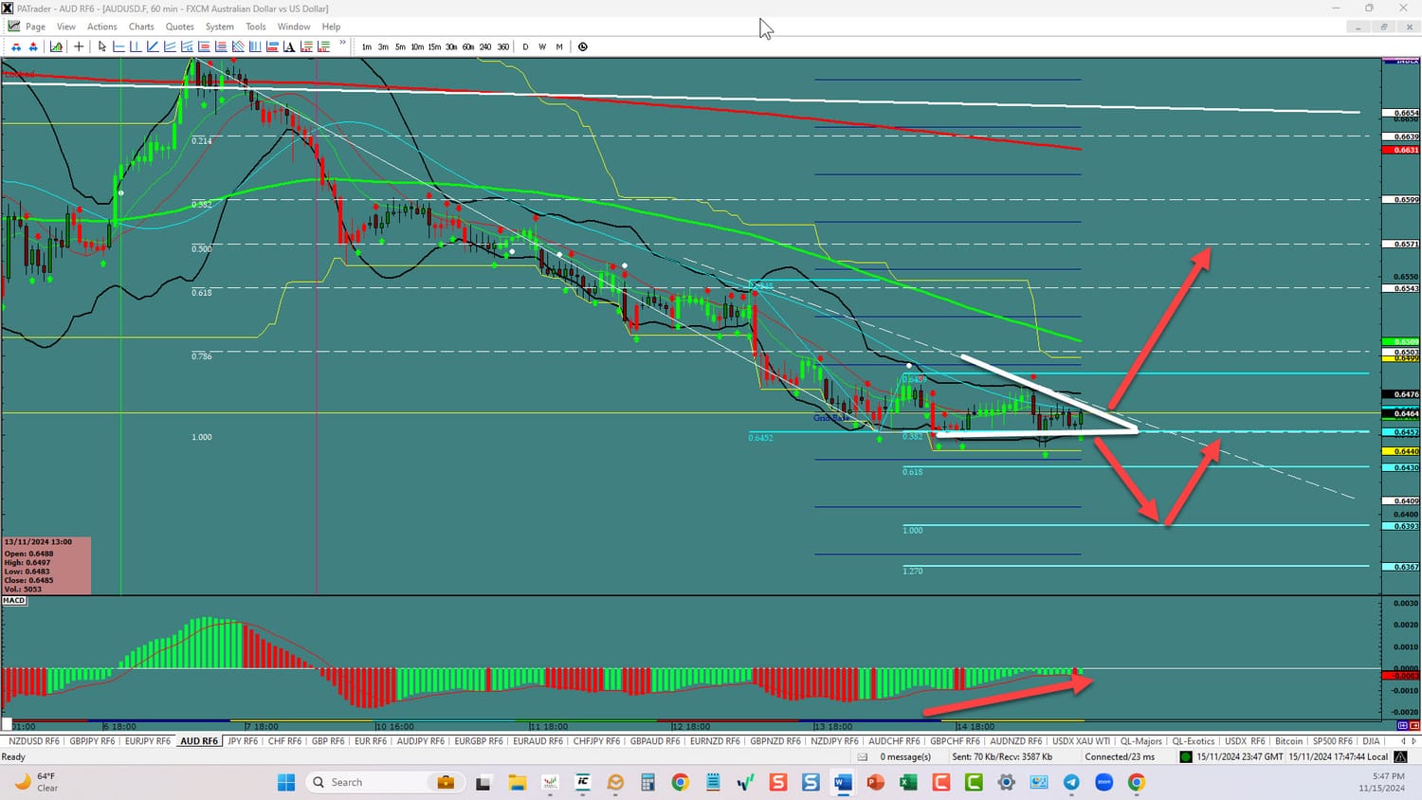Open Excel from the taskbar
1422x800 pixels.
tap(908, 782)
